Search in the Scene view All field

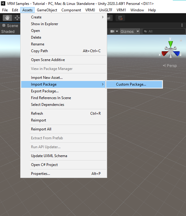164,31
